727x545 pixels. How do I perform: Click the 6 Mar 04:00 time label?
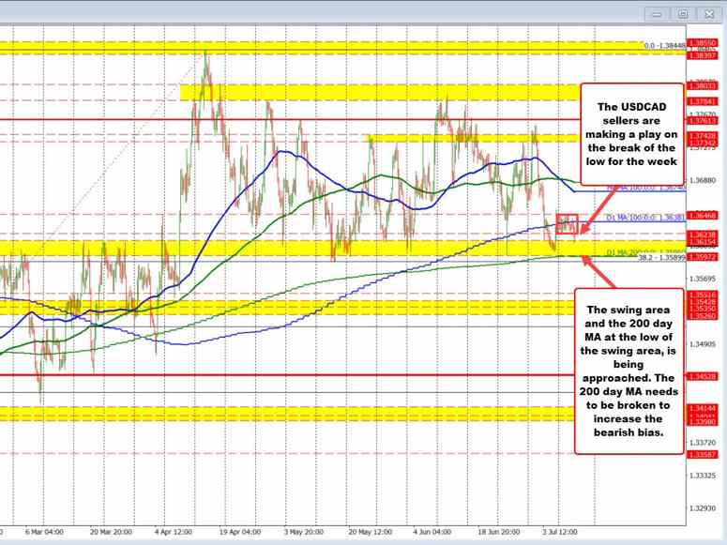44,532
